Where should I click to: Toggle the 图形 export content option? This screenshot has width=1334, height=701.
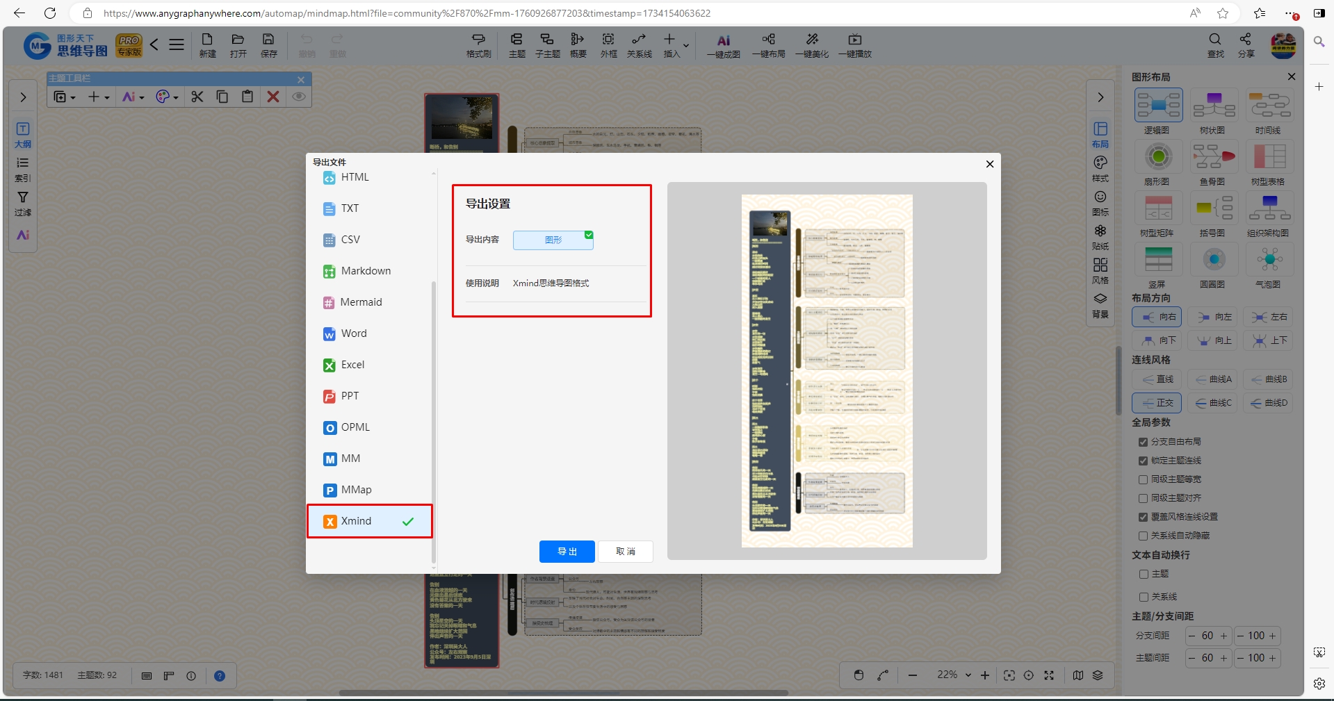[x=553, y=240]
